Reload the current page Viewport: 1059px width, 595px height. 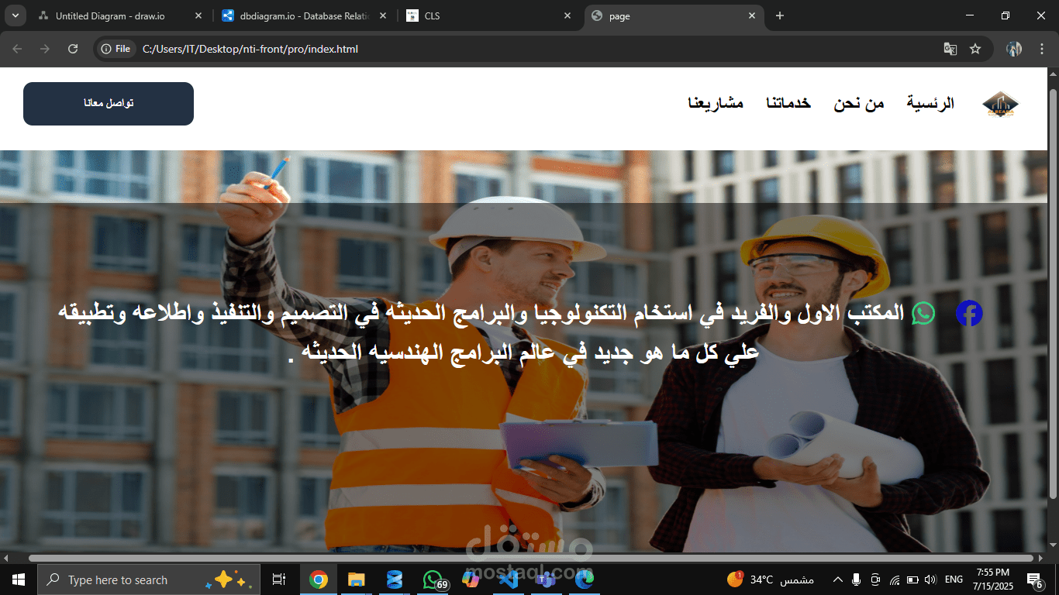point(73,49)
